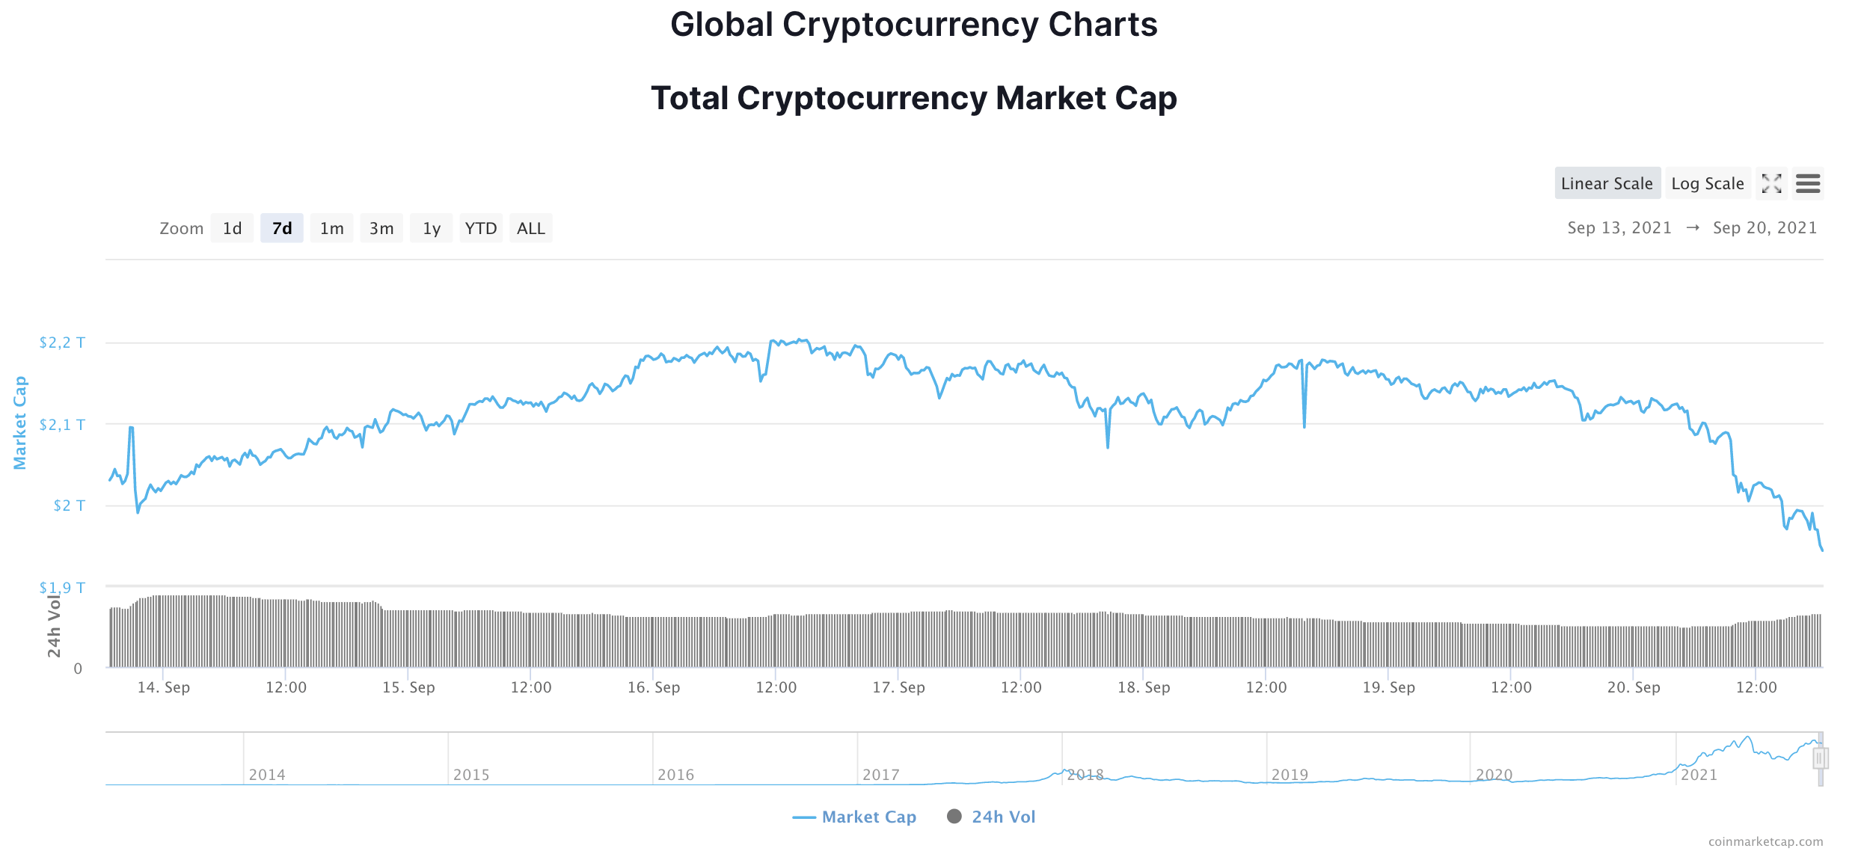Viewport: 1861px width, 863px height.
Task: Select the 1d zoom range
Action: (x=232, y=228)
